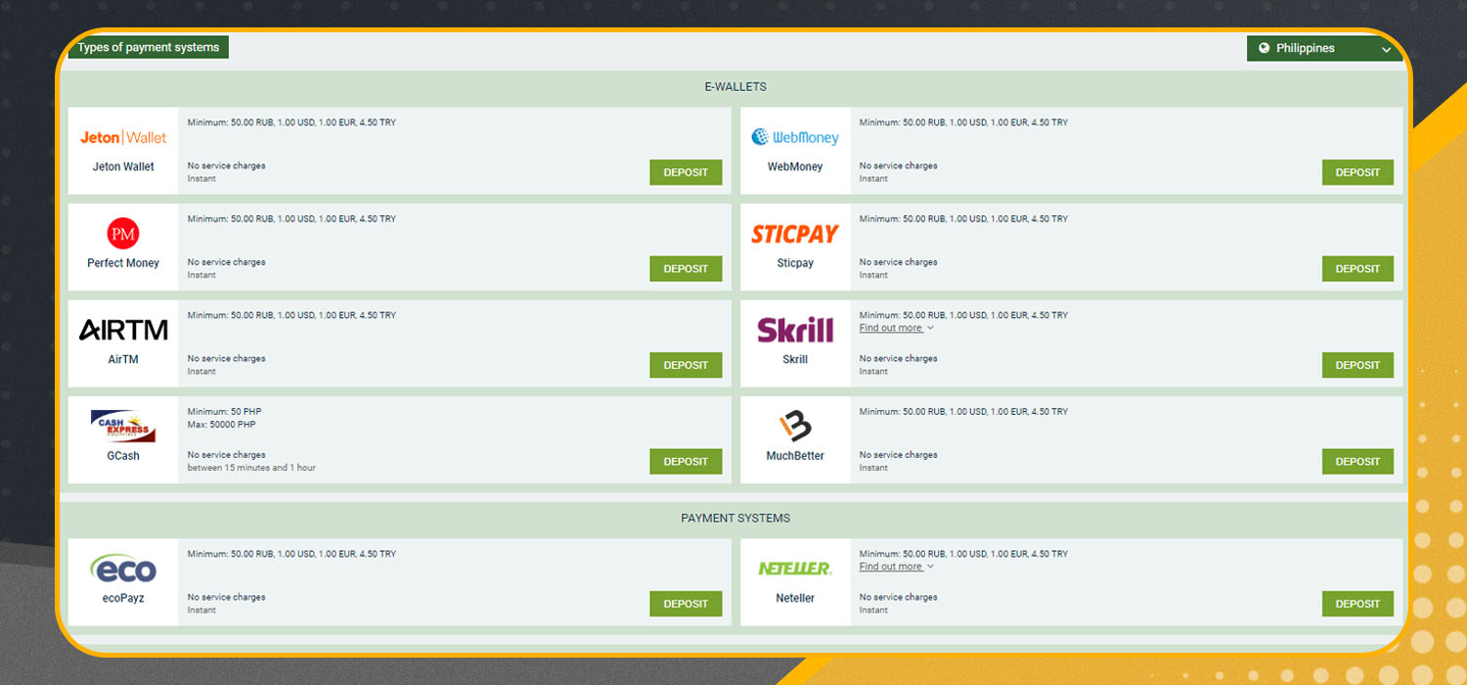Image resolution: width=1467 pixels, height=685 pixels.
Task: Click DEPOSIT for AirTM
Action: coord(686,365)
